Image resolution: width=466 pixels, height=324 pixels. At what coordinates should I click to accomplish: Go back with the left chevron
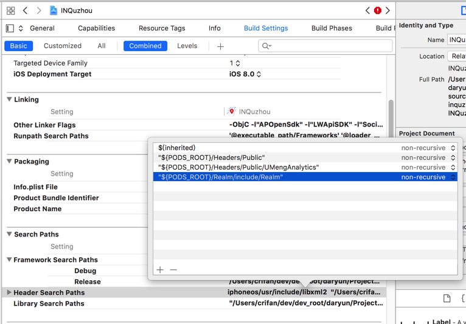26,11
